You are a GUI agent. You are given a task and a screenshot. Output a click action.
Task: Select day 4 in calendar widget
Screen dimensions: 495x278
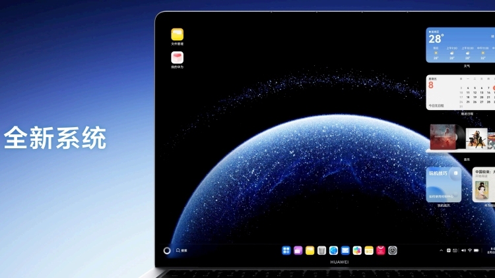click(468, 88)
